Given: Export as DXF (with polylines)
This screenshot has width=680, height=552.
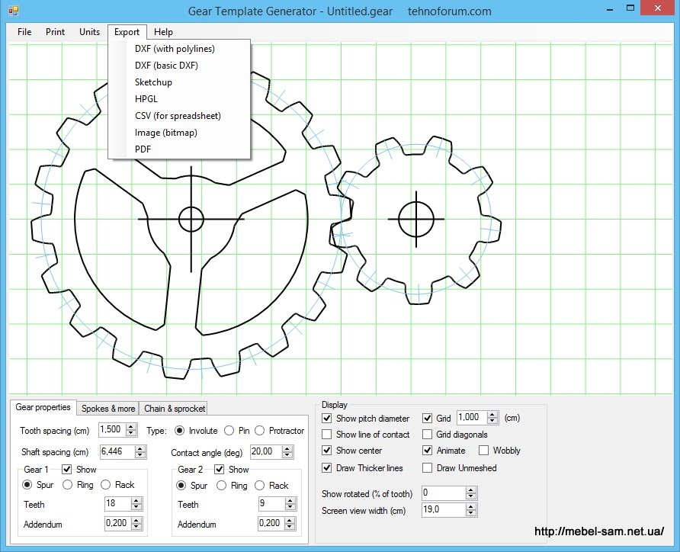Looking at the screenshot, I should (175, 49).
